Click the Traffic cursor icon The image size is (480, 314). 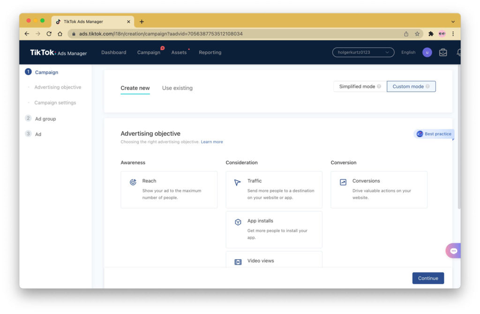(238, 183)
